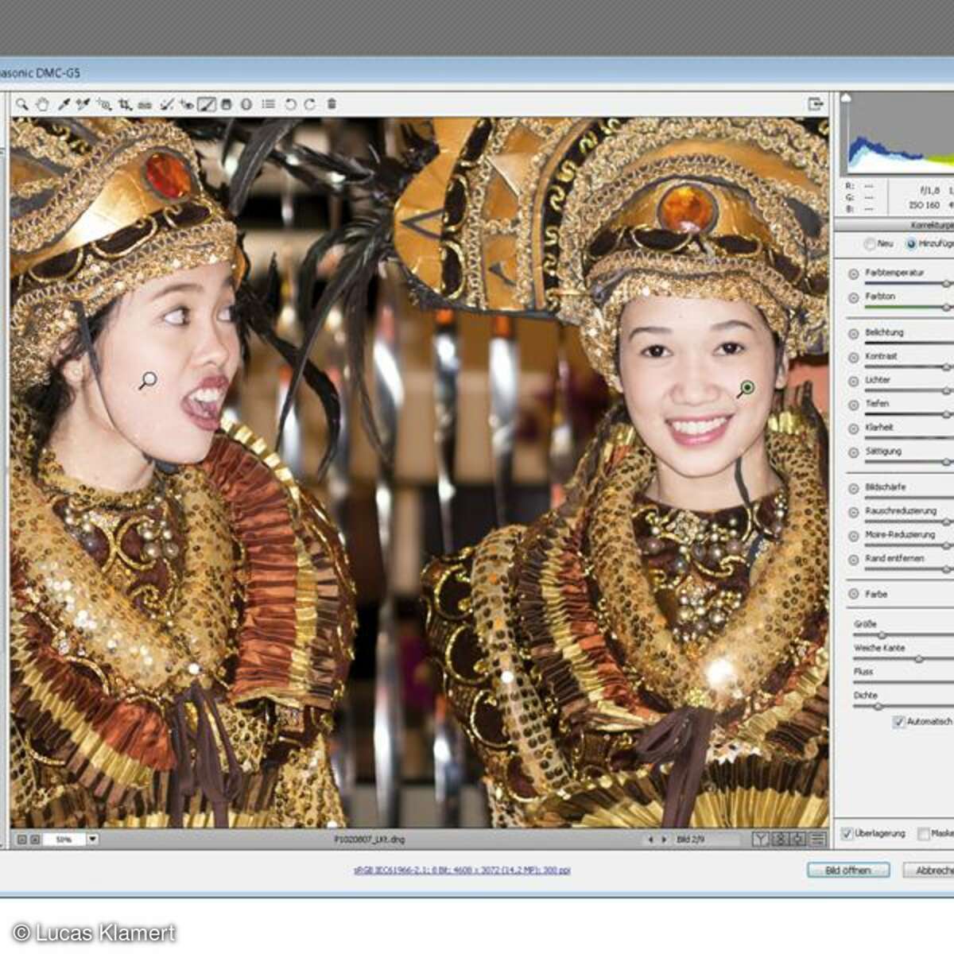Select the Crop tool

[125, 103]
